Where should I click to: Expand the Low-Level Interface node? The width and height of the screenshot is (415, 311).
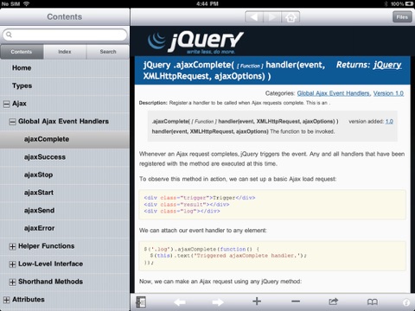tap(12, 264)
